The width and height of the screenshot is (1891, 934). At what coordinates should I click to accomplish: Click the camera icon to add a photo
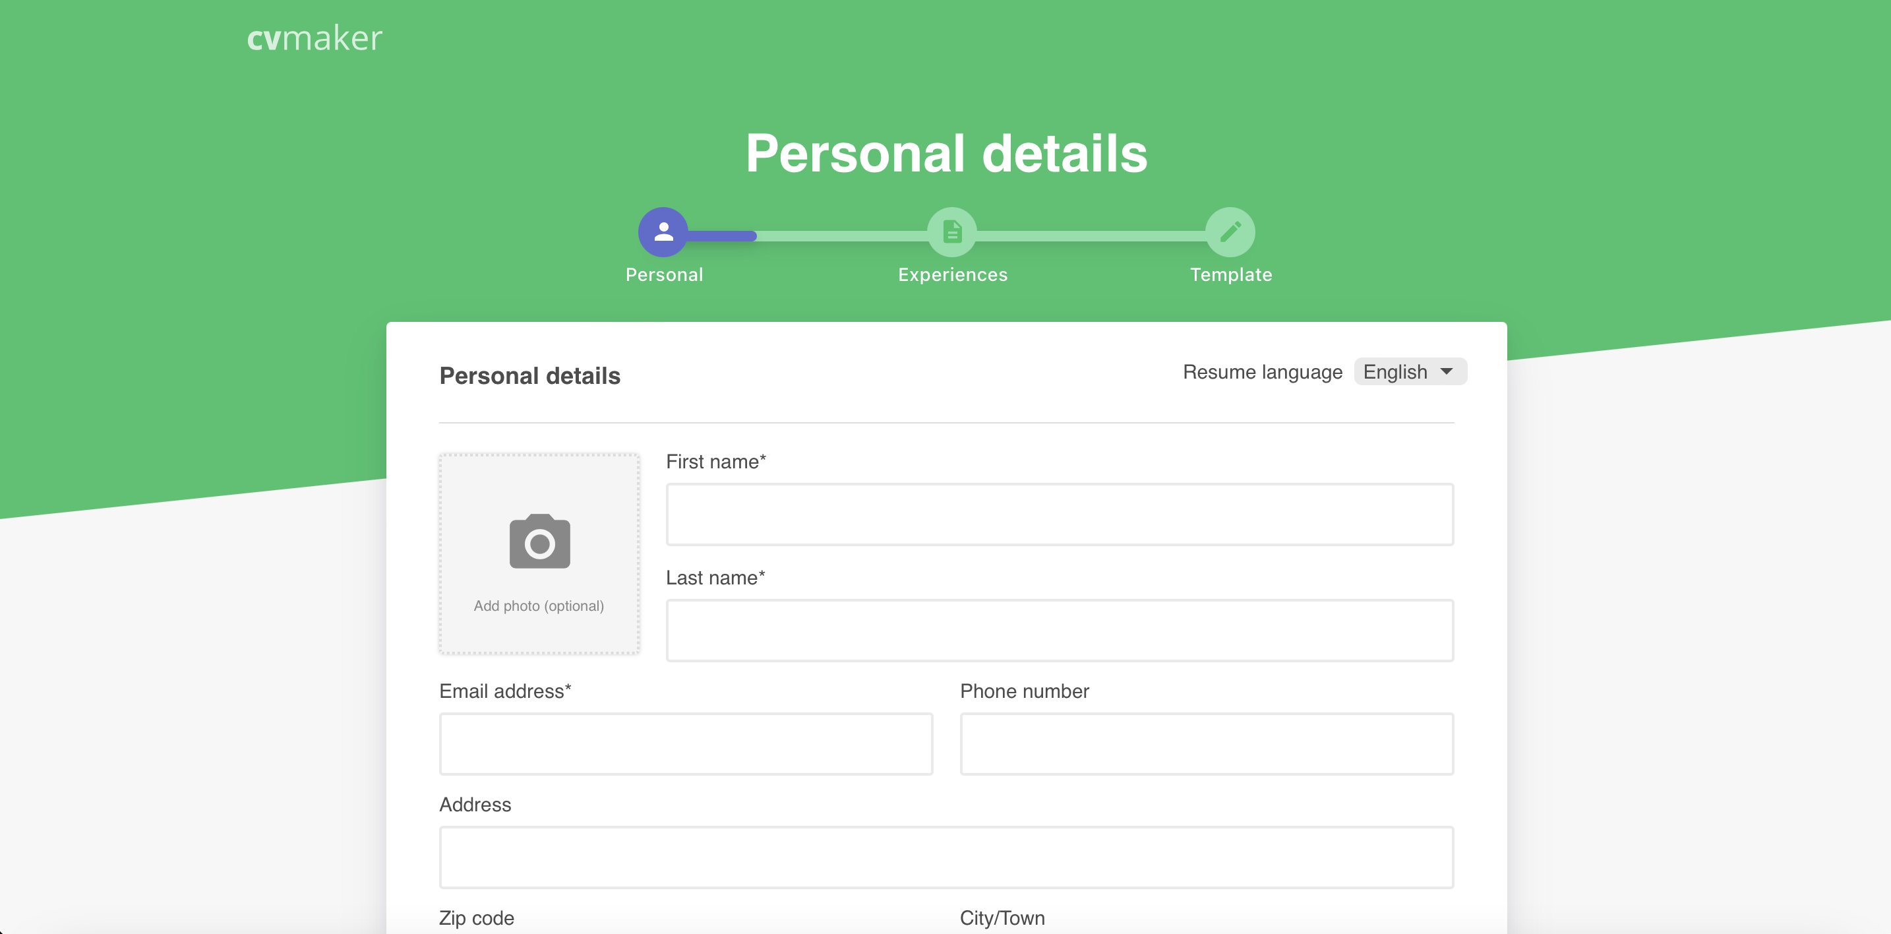point(539,541)
